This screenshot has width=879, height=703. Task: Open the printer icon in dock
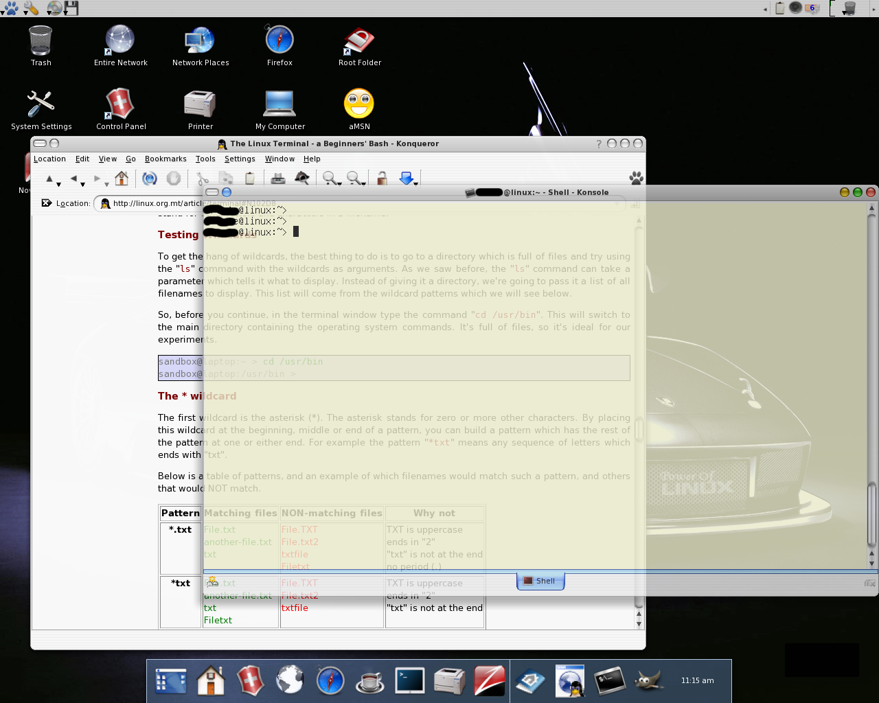tap(449, 681)
